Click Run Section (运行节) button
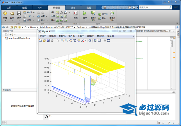This screenshot has height=126, width=181. tap(103, 14)
